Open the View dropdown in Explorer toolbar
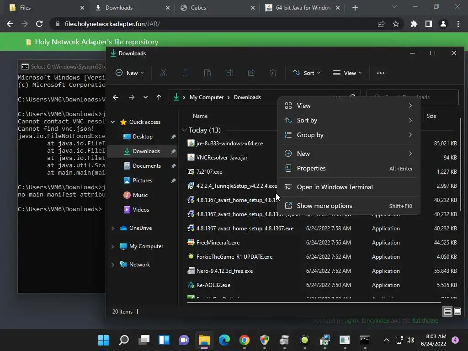This screenshot has height=351, width=468. [x=347, y=73]
